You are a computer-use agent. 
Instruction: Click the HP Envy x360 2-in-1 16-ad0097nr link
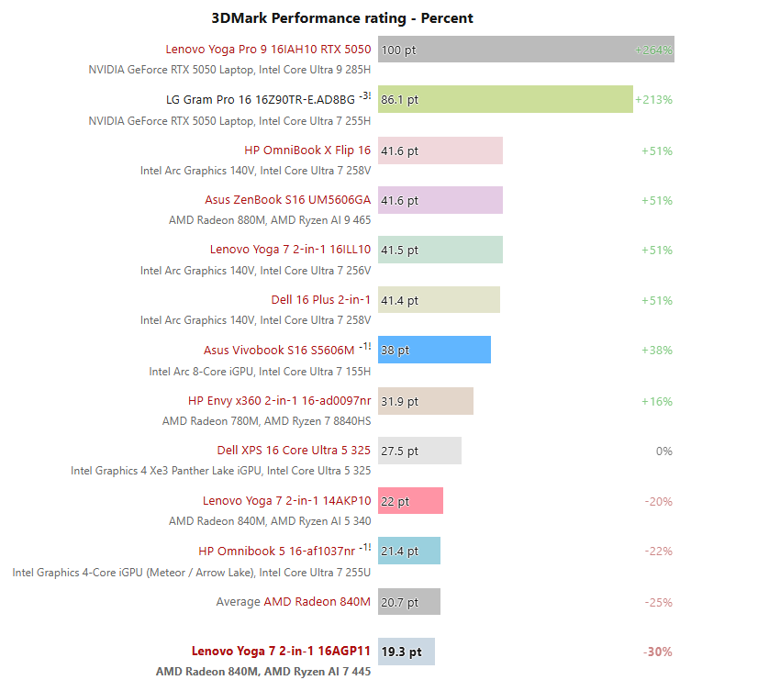(x=279, y=401)
